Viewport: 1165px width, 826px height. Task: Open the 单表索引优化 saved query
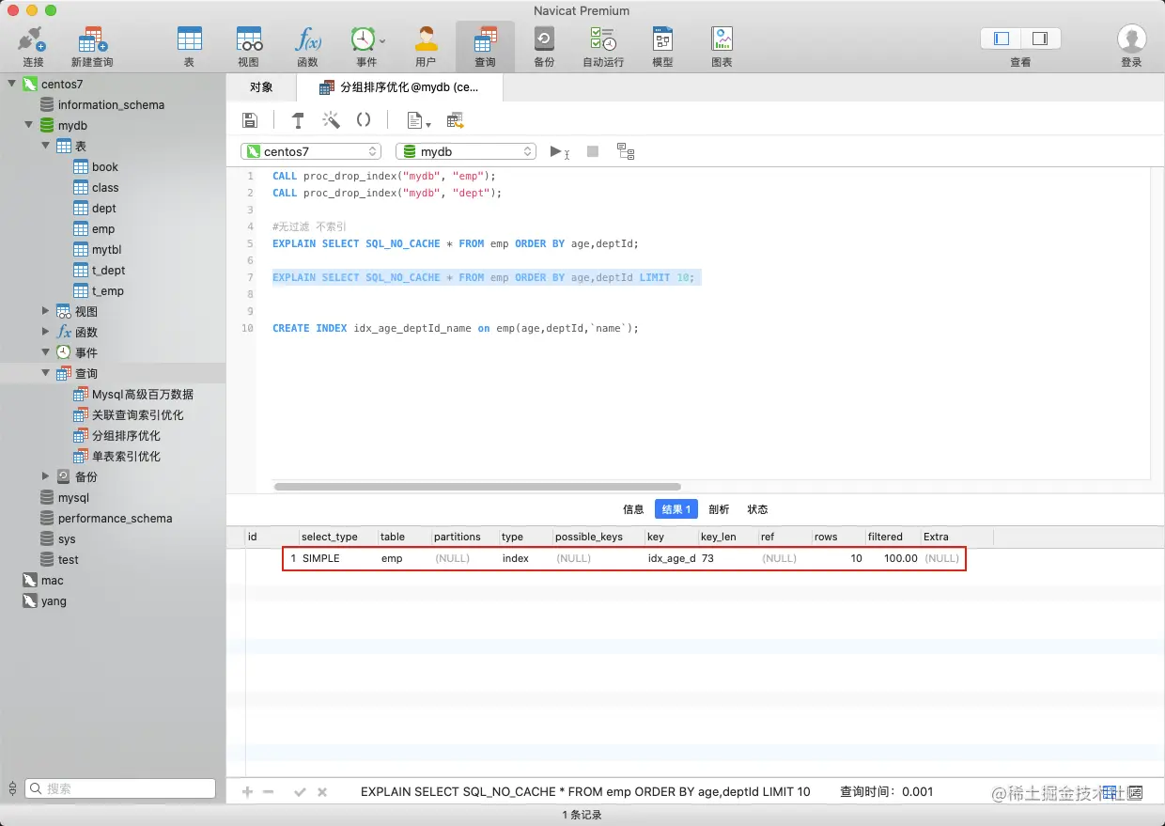tap(126, 456)
